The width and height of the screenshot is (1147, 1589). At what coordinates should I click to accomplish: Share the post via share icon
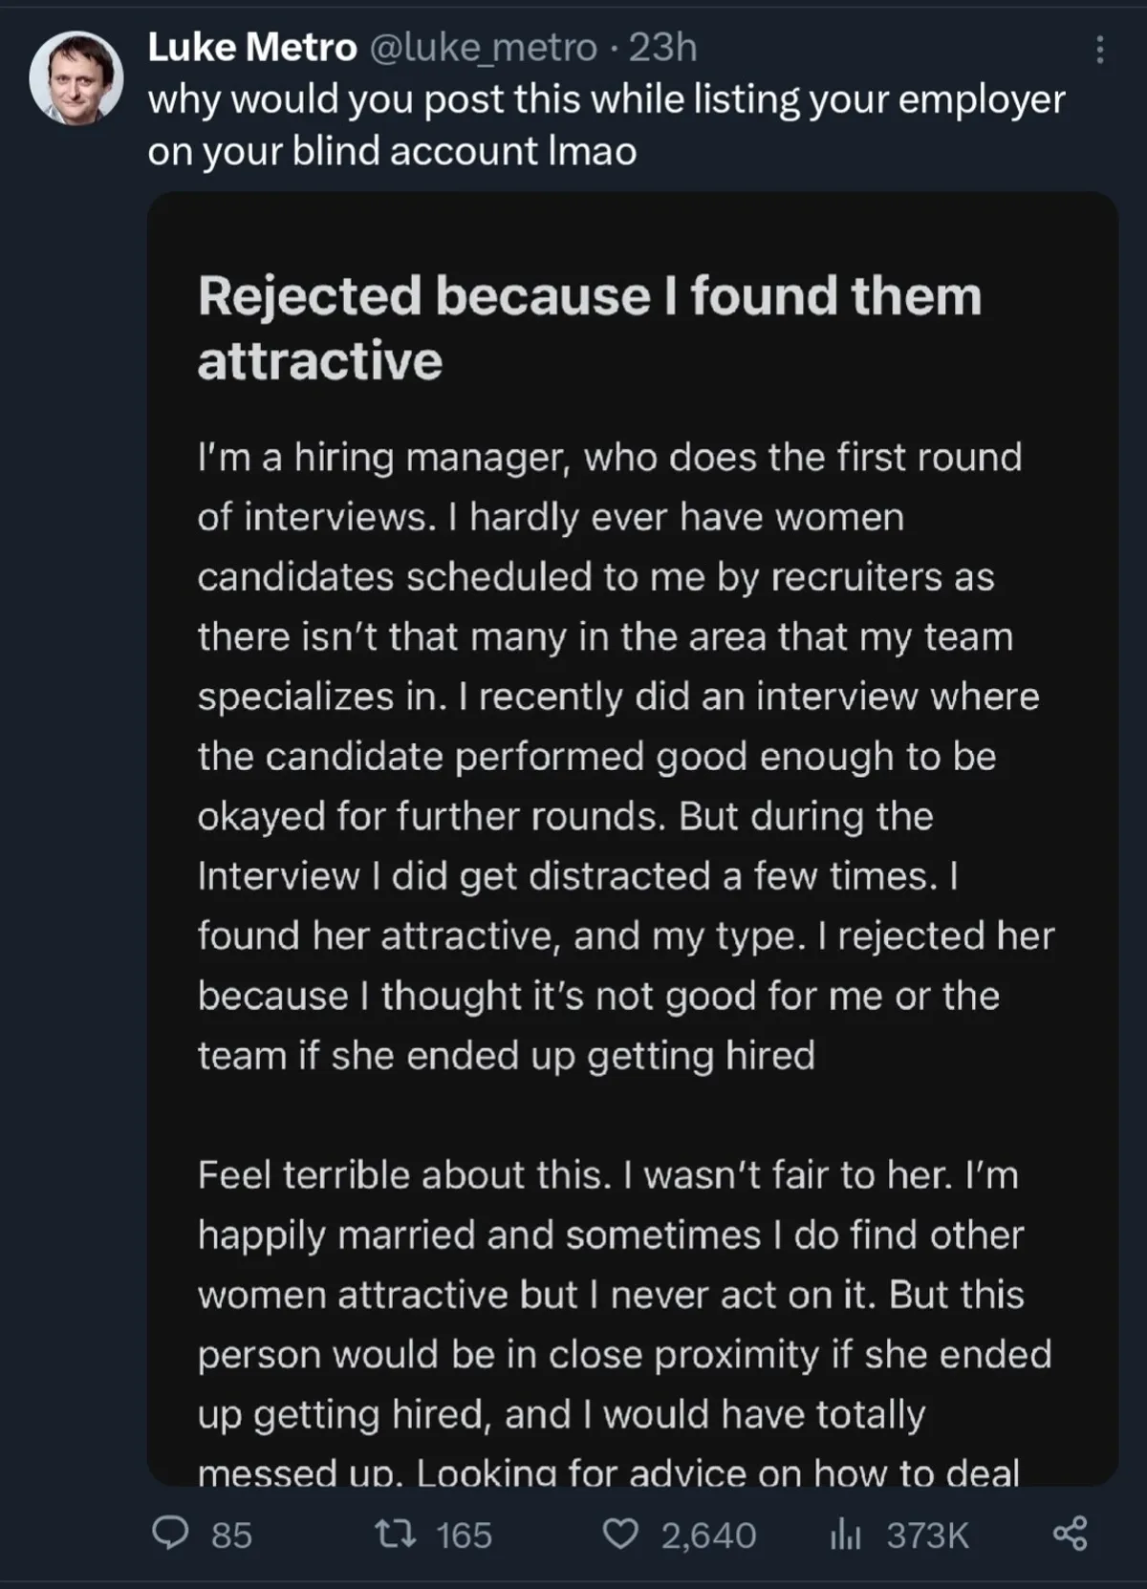(x=1070, y=1534)
